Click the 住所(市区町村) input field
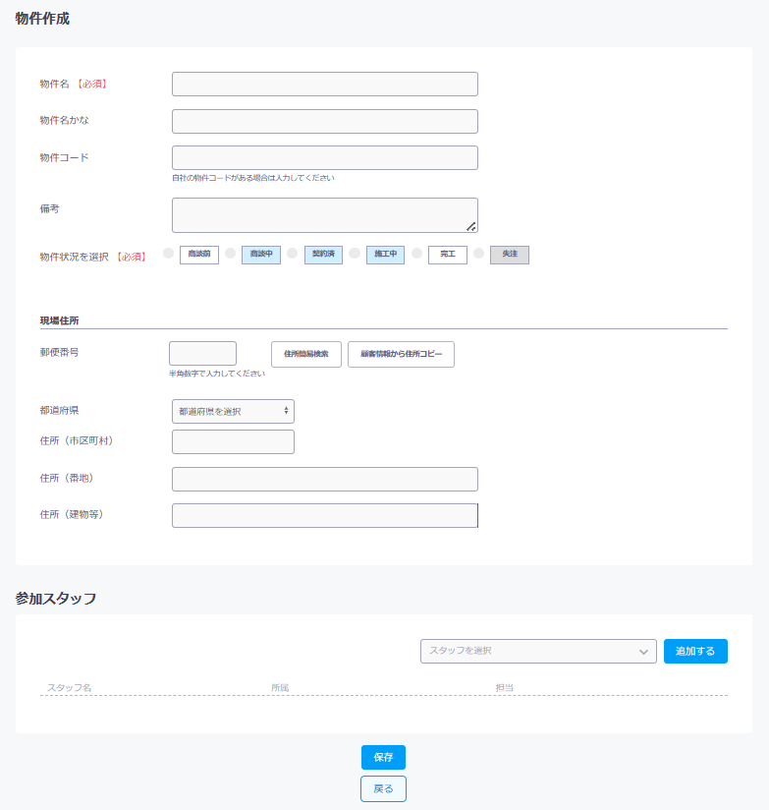This screenshot has height=810, width=769. point(234,442)
